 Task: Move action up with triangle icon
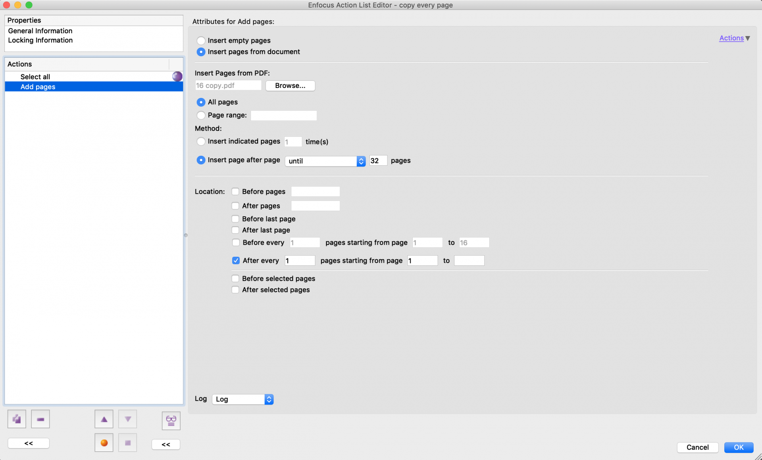104,419
